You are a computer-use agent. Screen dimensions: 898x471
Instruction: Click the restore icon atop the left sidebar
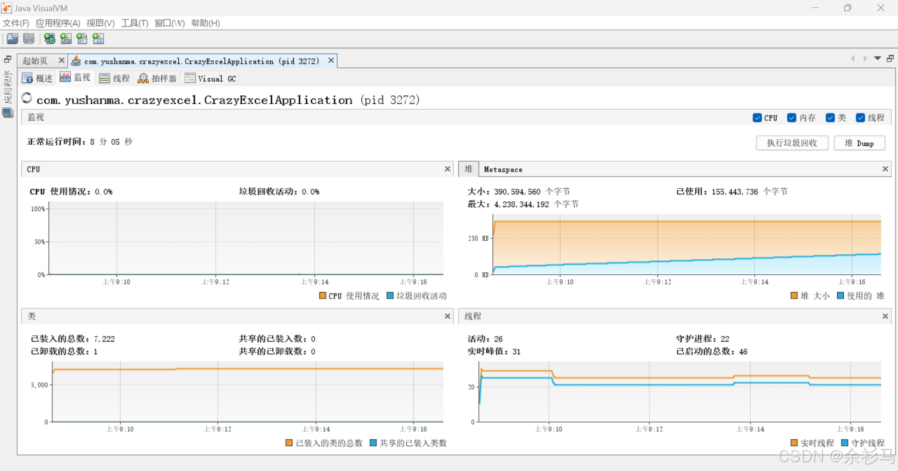click(x=7, y=59)
